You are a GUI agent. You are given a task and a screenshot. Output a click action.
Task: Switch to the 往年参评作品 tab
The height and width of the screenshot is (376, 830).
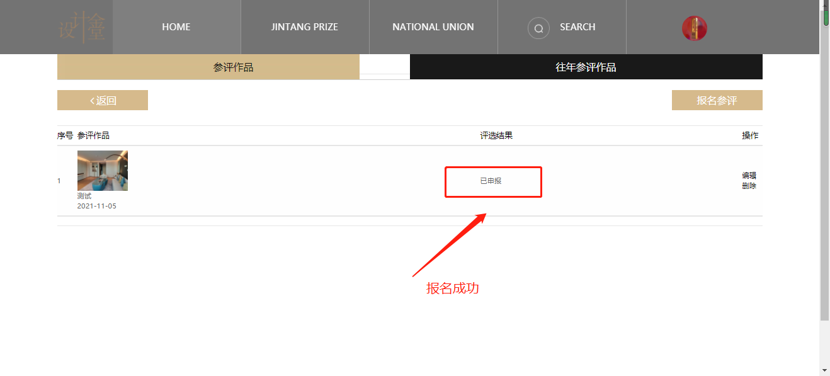coord(586,67)
